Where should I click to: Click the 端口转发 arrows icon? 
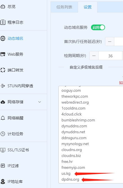tap(3, 70)
